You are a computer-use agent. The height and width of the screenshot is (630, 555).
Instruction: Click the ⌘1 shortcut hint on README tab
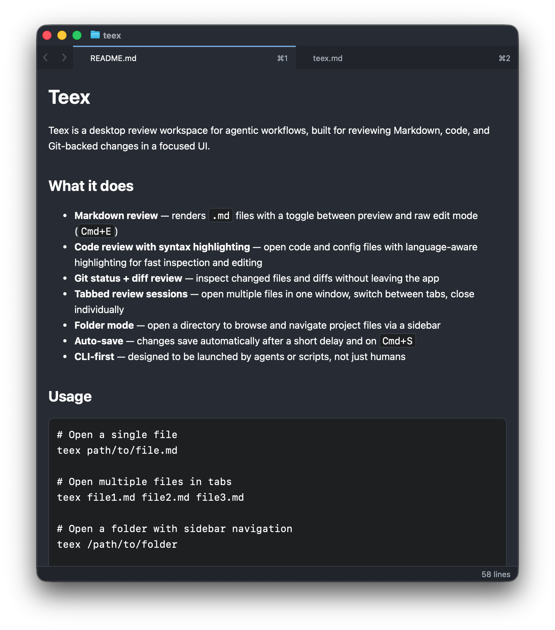(282, 58)
